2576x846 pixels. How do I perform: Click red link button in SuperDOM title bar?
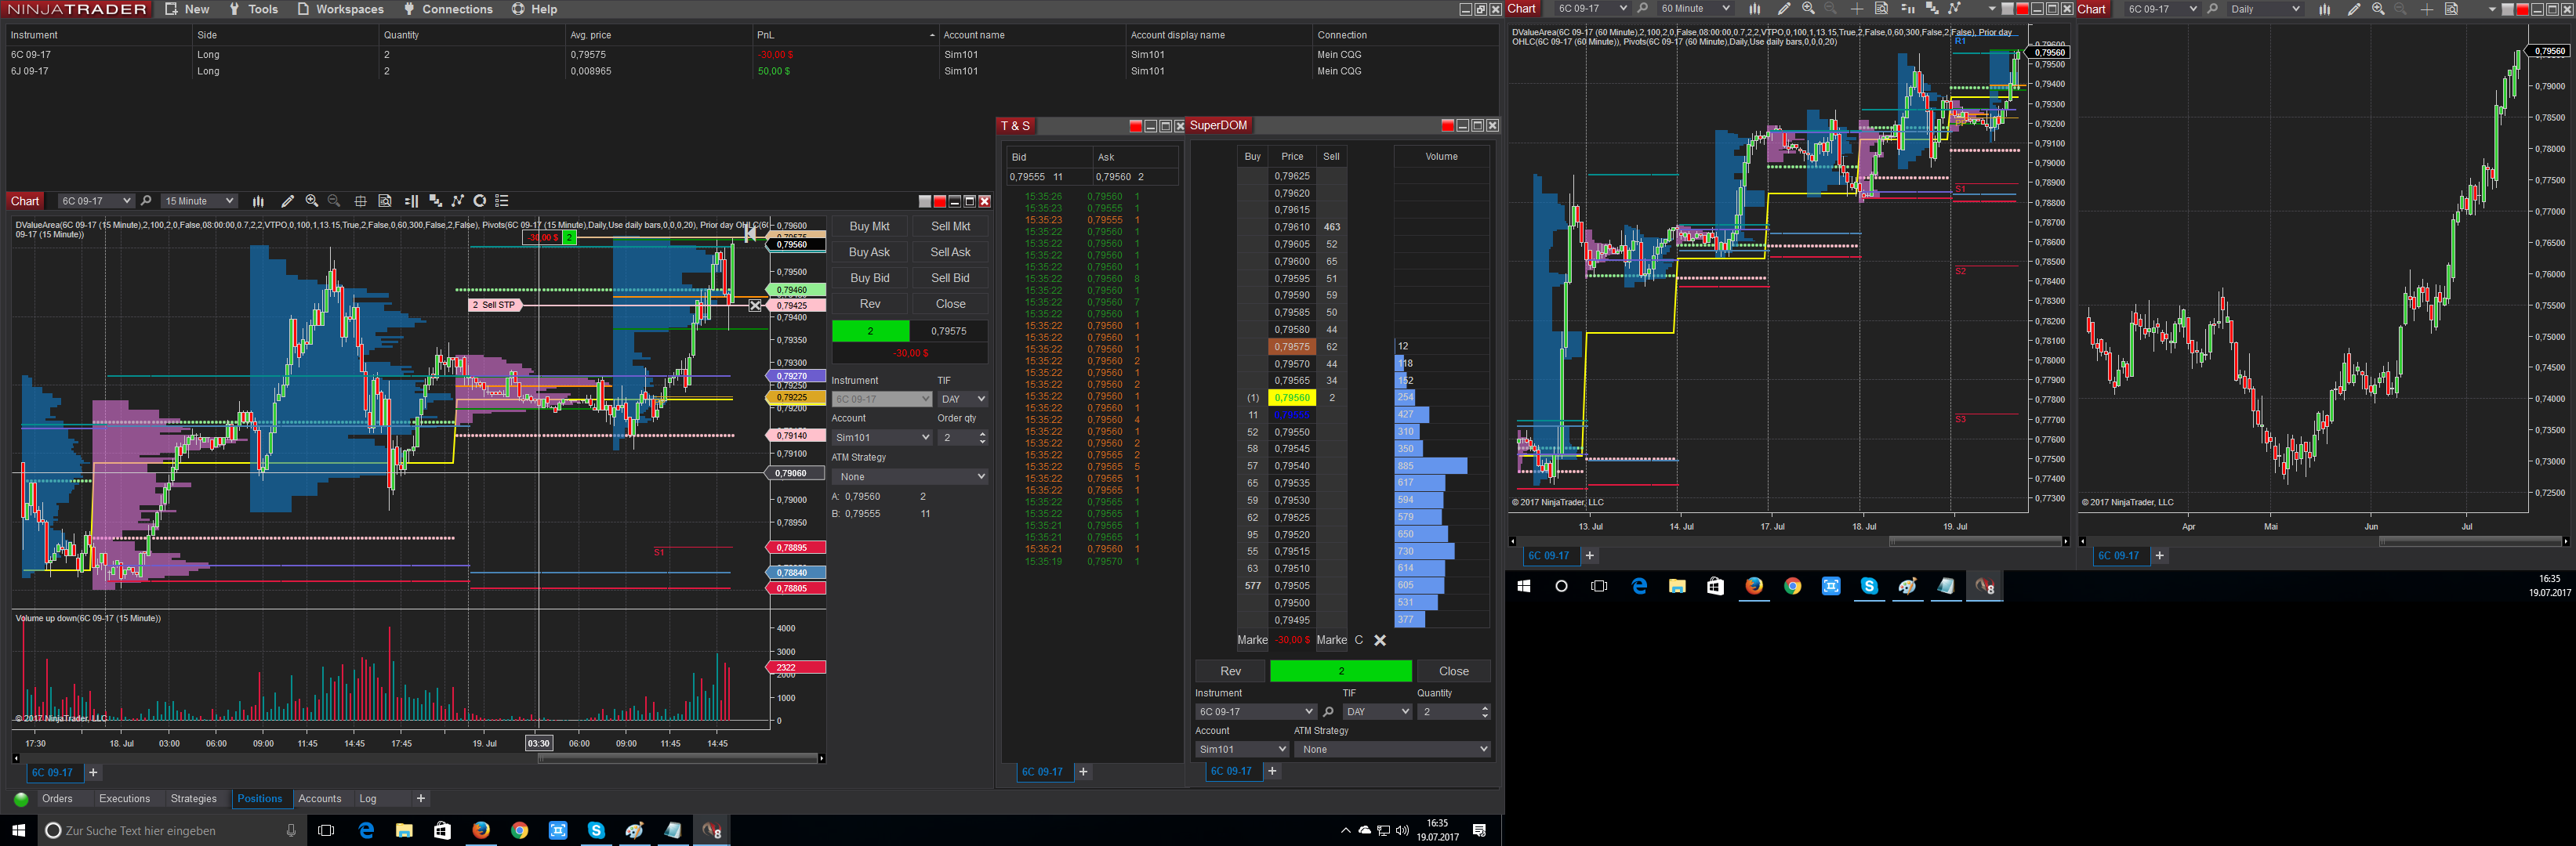coord(1447,125)
